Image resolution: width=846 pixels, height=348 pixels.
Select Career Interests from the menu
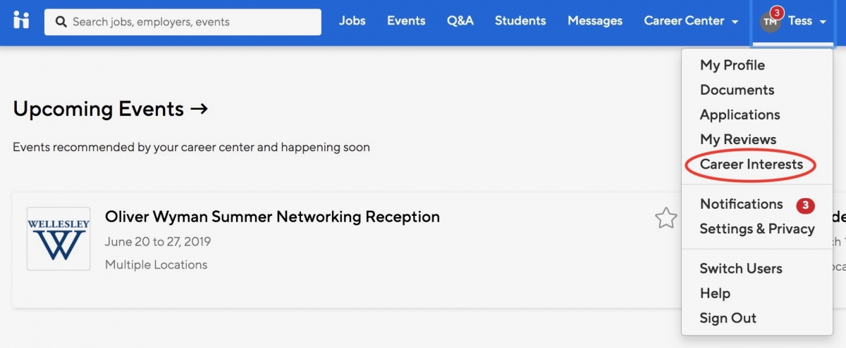752,164
